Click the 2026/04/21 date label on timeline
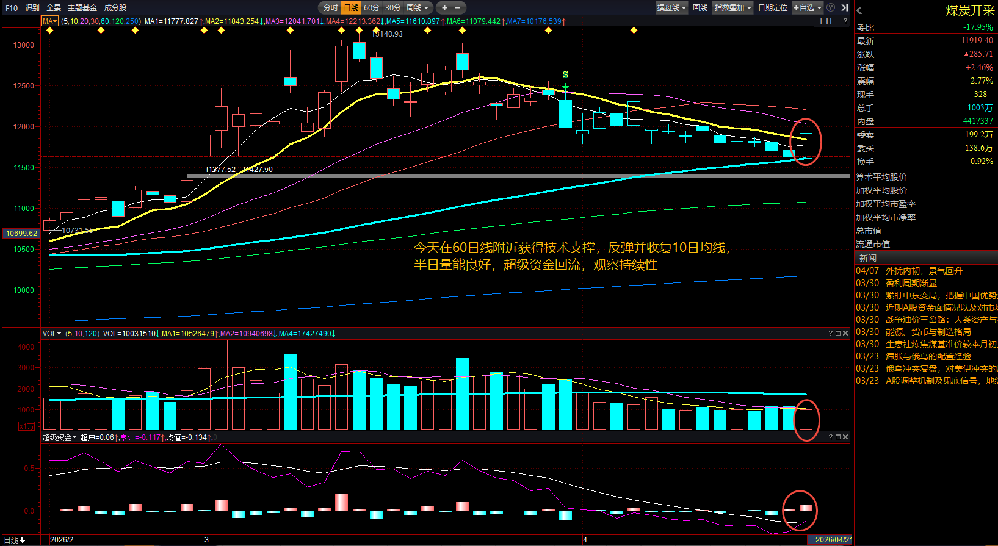The width and height of the screenshot is (998, 546). click(x=833, y=539)
